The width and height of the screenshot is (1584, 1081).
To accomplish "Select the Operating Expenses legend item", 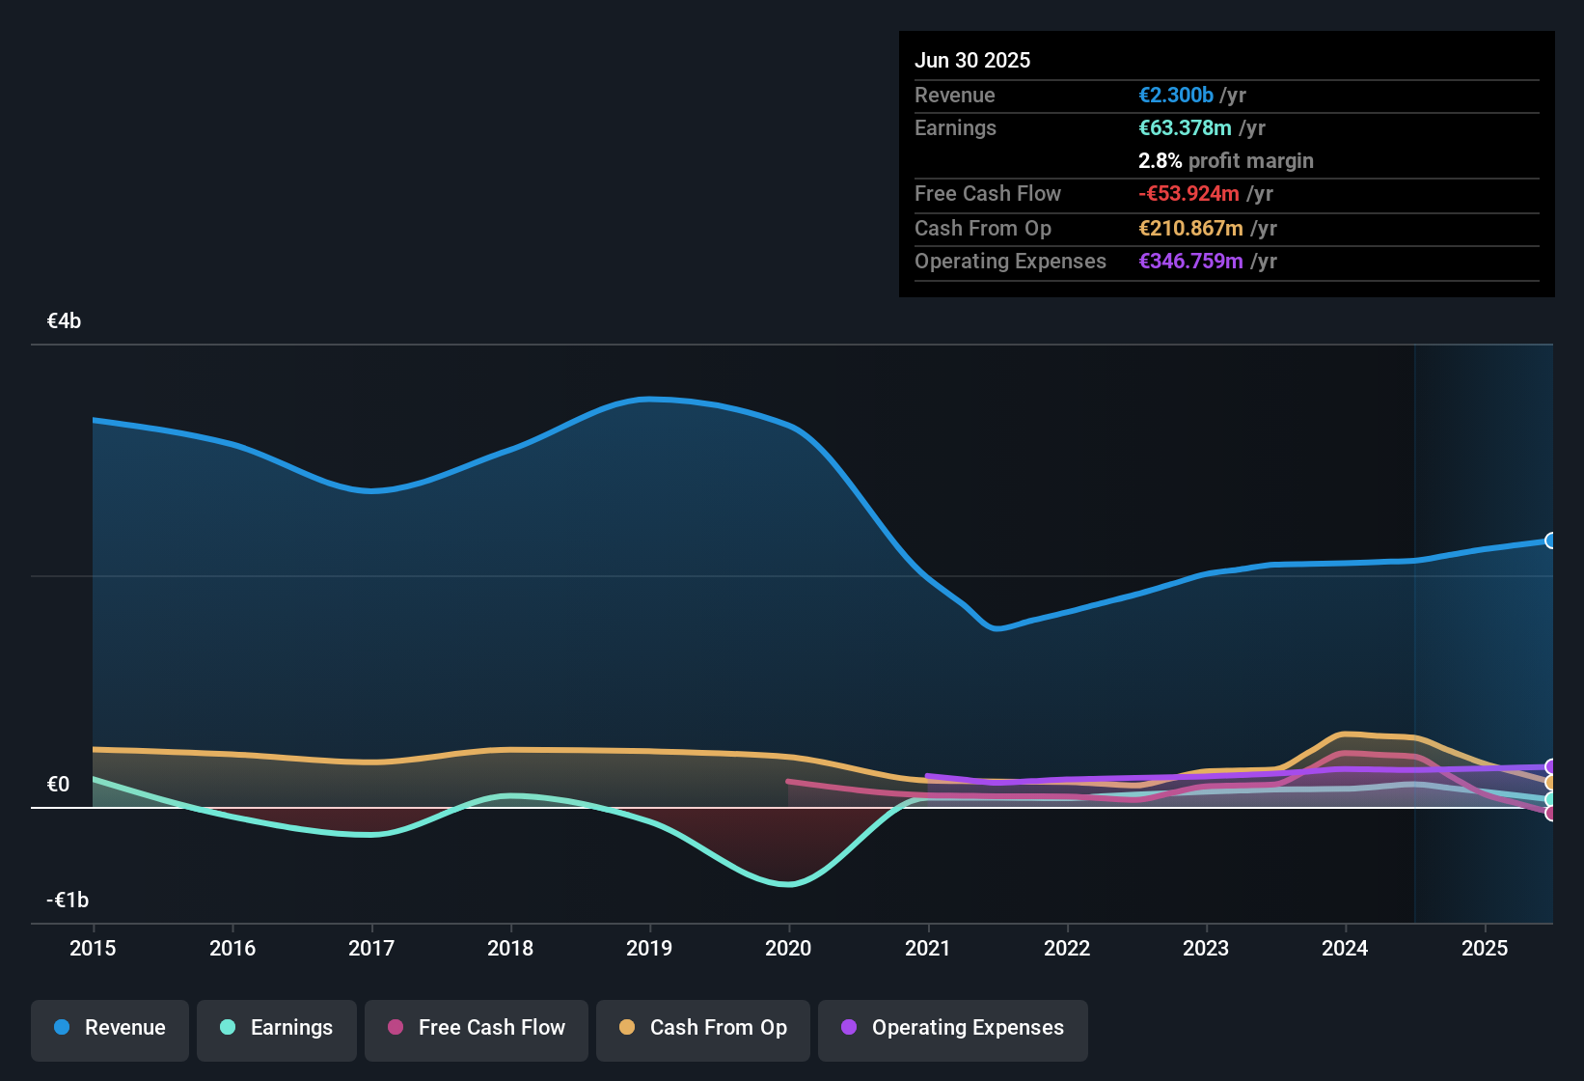I will [952, 1030].
